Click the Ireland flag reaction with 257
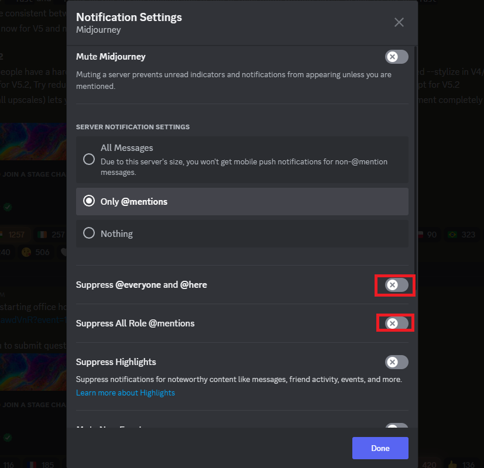 (x=53, y=235)
